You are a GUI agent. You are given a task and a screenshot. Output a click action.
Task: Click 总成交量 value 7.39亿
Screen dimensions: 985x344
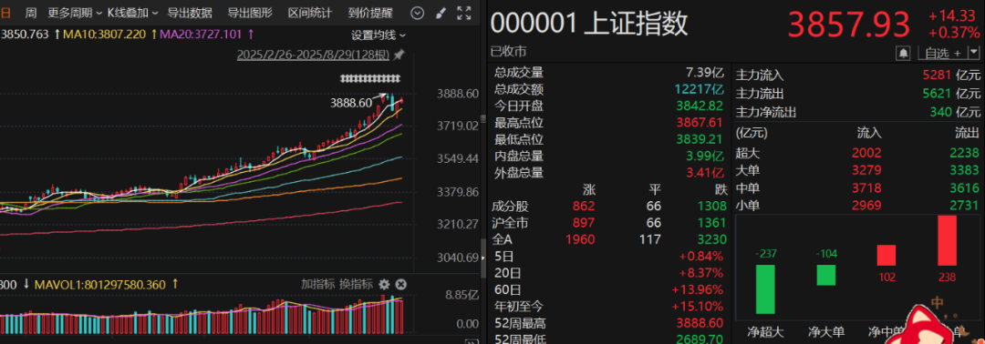coord(705,73)
